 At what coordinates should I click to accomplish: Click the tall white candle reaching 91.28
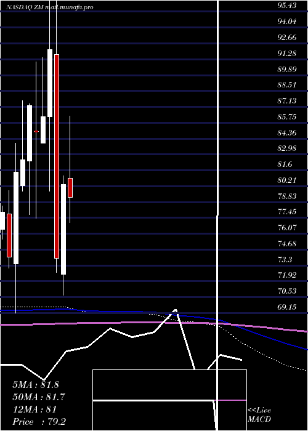[x=50, y=83]
